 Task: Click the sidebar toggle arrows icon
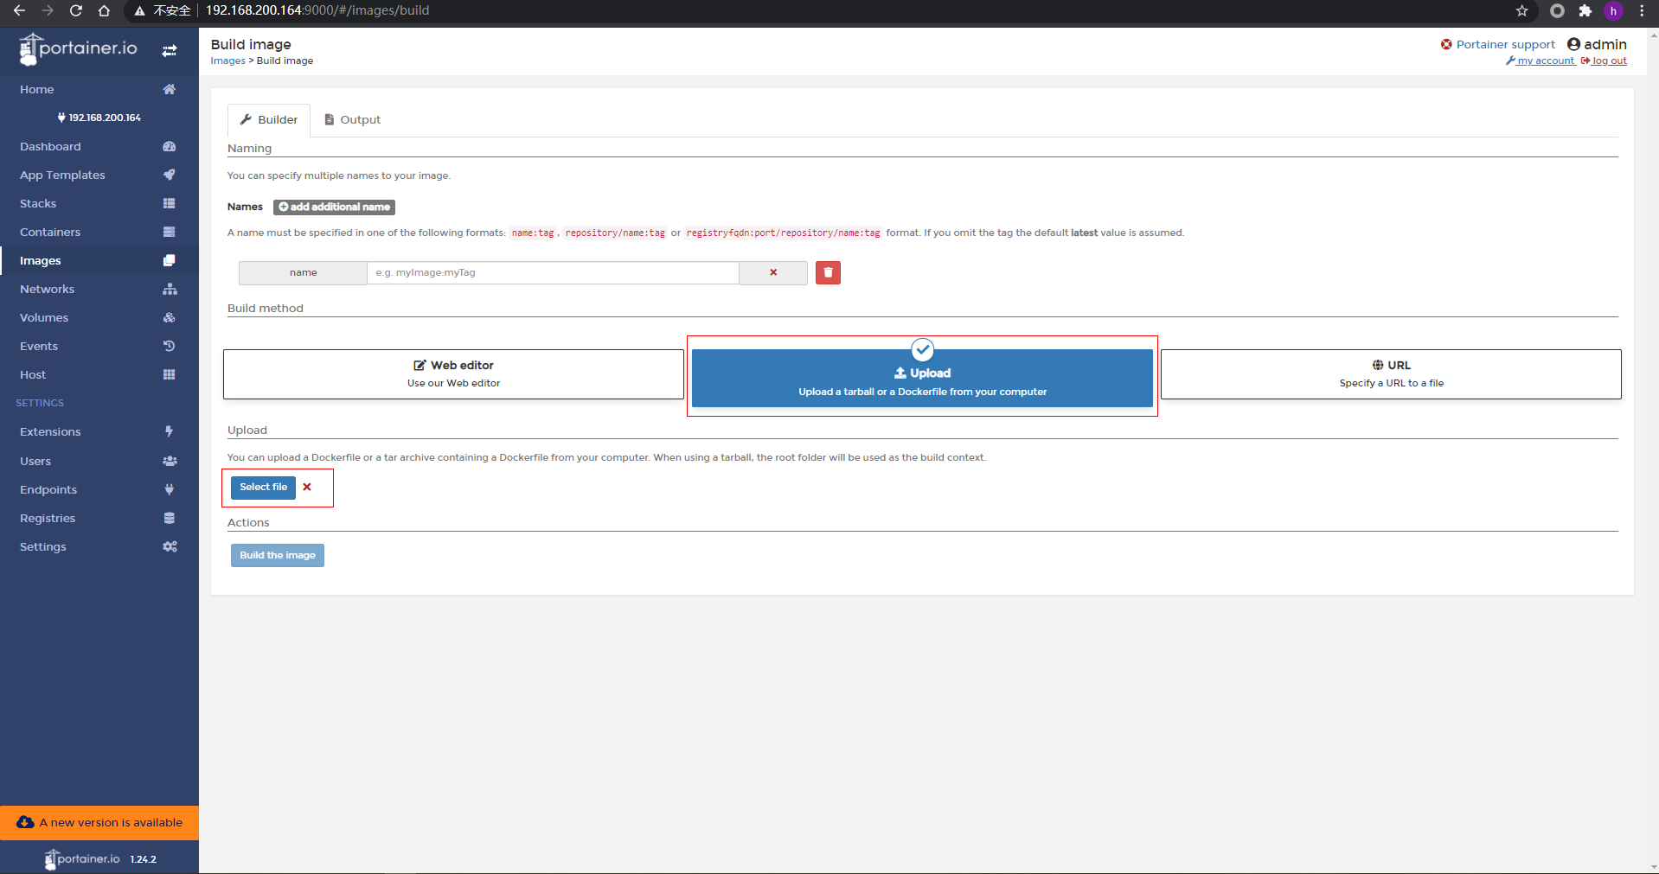click(x=170, y=51)
